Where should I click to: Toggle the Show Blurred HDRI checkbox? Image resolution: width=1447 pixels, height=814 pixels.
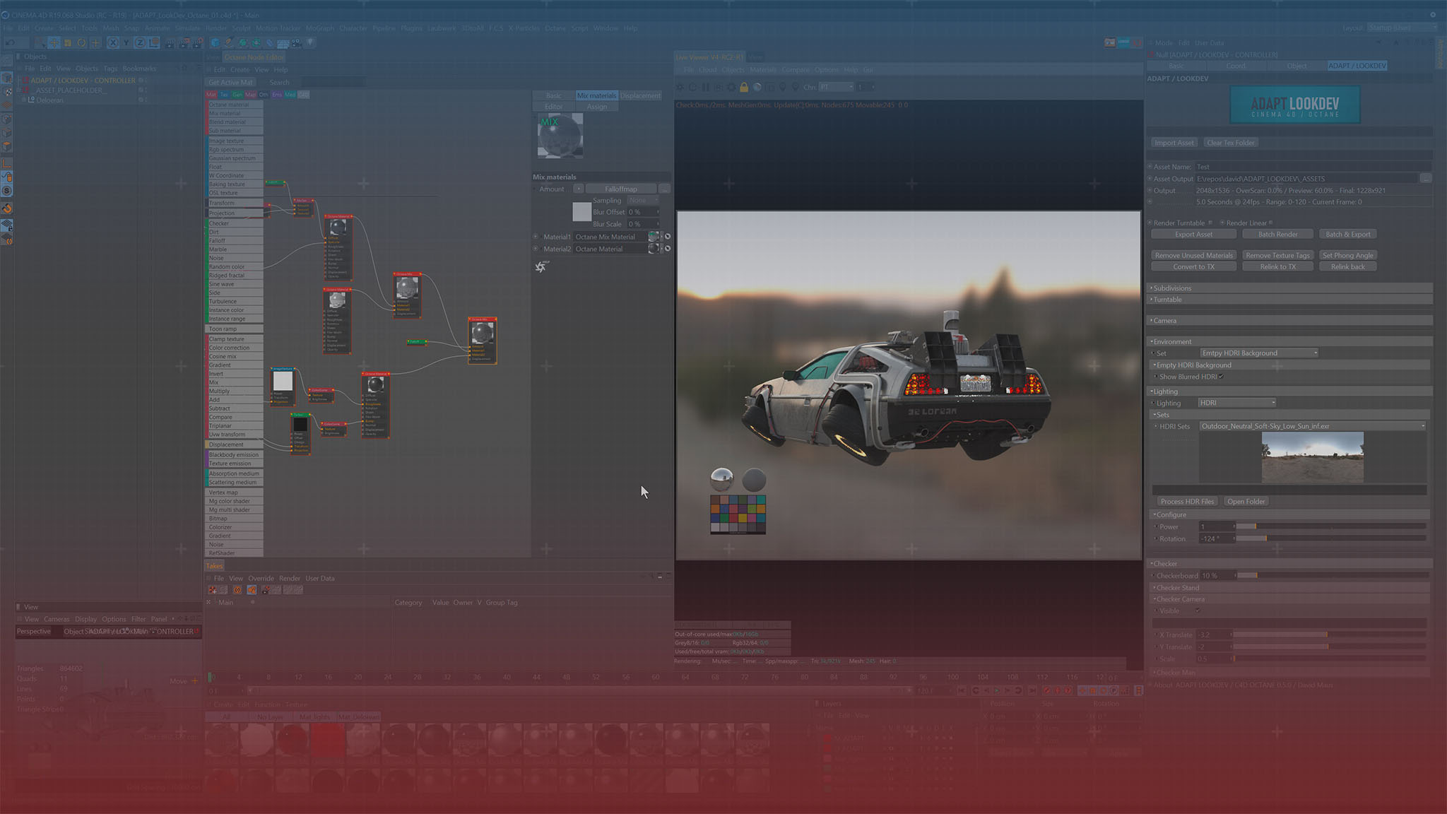(x=1221, y=377)
